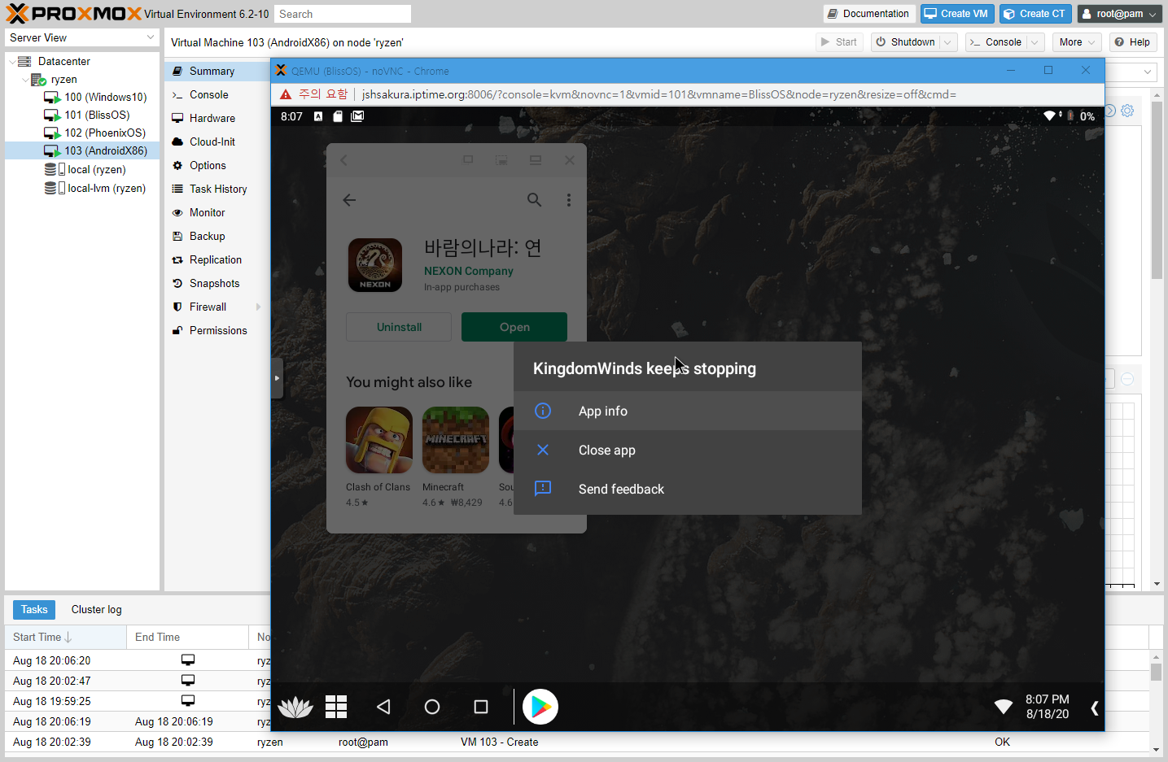The height and width of the screenshot is (762, 1168).
Task: Open the Monitor menu item
Action: [217, 212]
